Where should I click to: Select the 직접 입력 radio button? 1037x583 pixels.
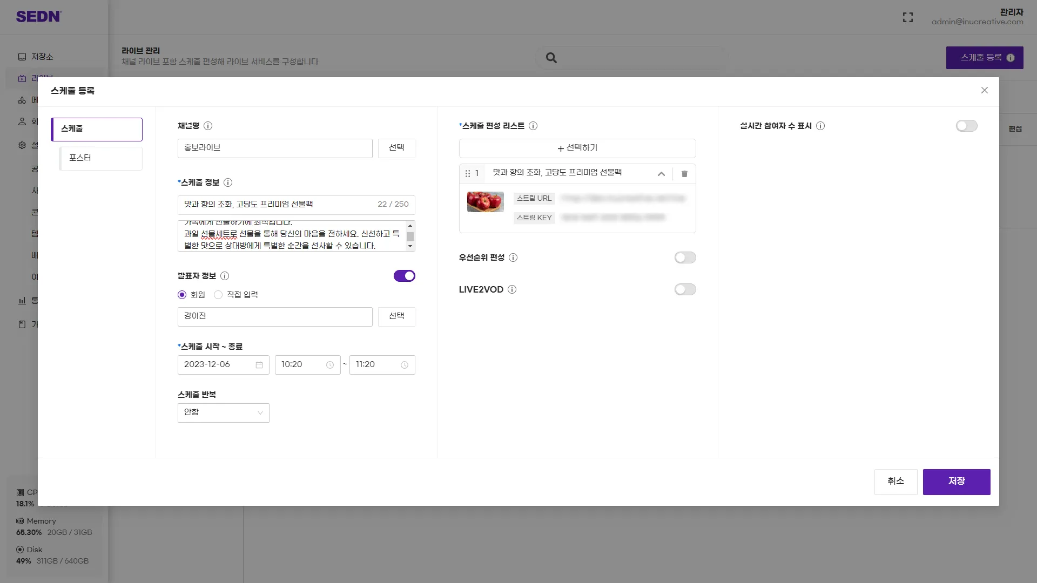click(218, 295)
